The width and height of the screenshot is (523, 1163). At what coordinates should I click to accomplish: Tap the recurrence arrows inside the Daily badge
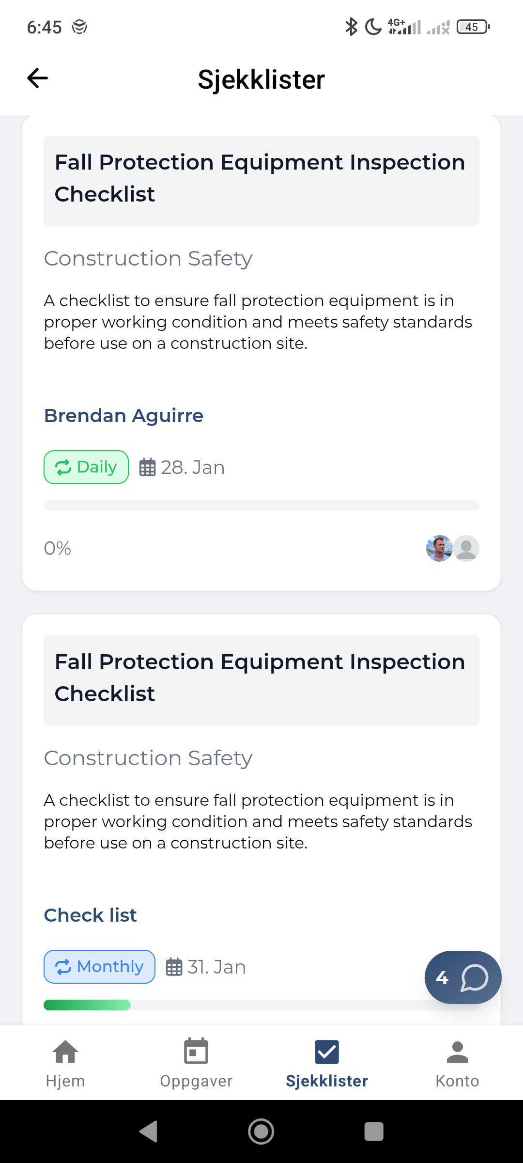(x=63, y=467)
